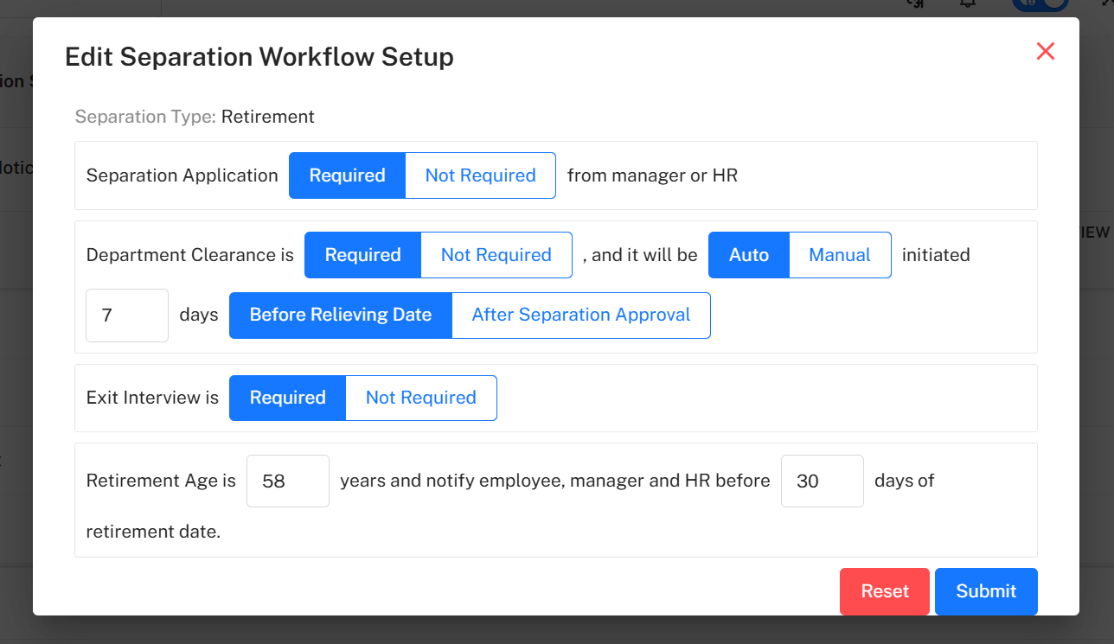Mark Department Clearance as Not Required
Image resolution: width=1114 pixels, height=644 pixels.
pos(496,255)
